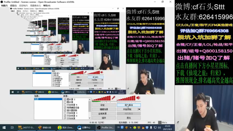Mute desktop audio speaker icon
233x131 pixels.
point(138,98)
